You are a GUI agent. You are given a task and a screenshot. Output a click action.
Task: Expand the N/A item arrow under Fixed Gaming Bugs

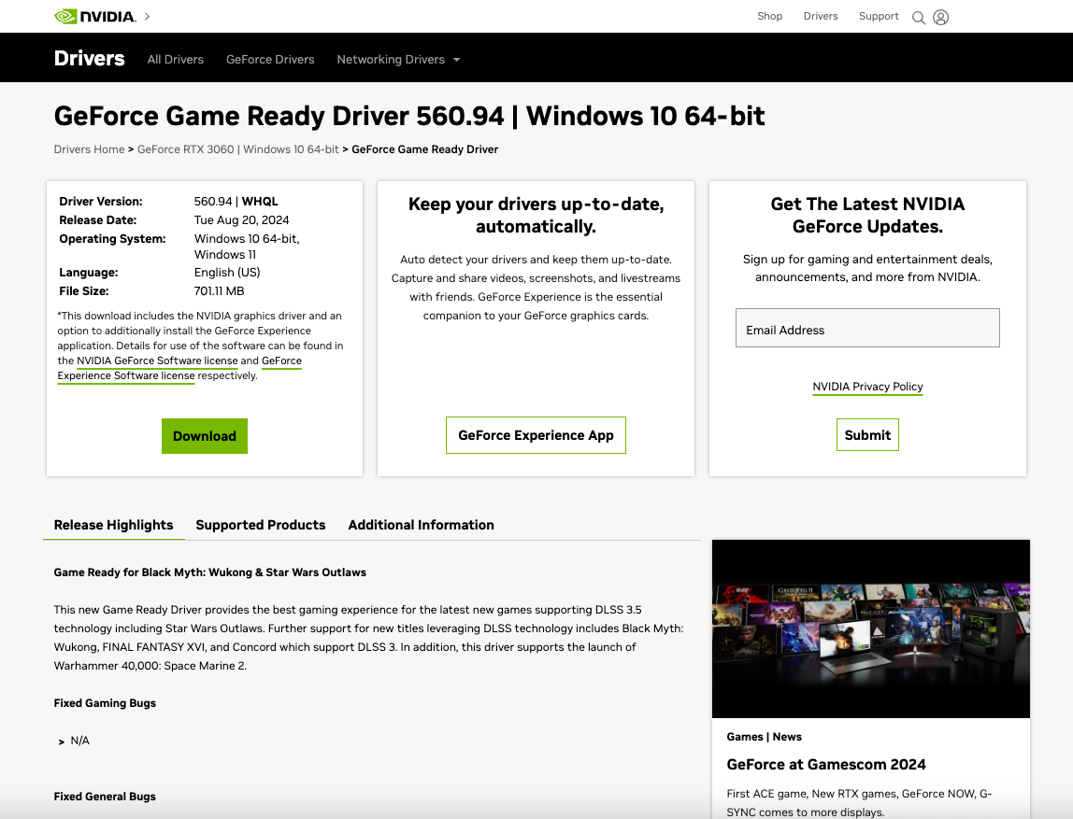(62, 741)
